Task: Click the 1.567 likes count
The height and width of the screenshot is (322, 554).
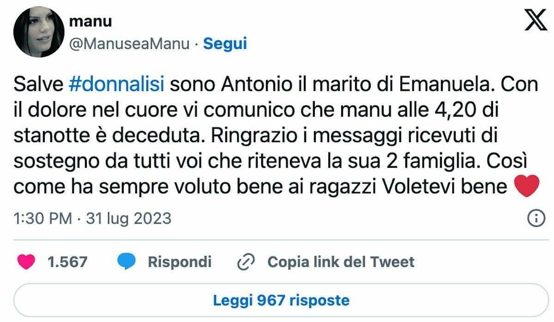Action: coord(67,262)
